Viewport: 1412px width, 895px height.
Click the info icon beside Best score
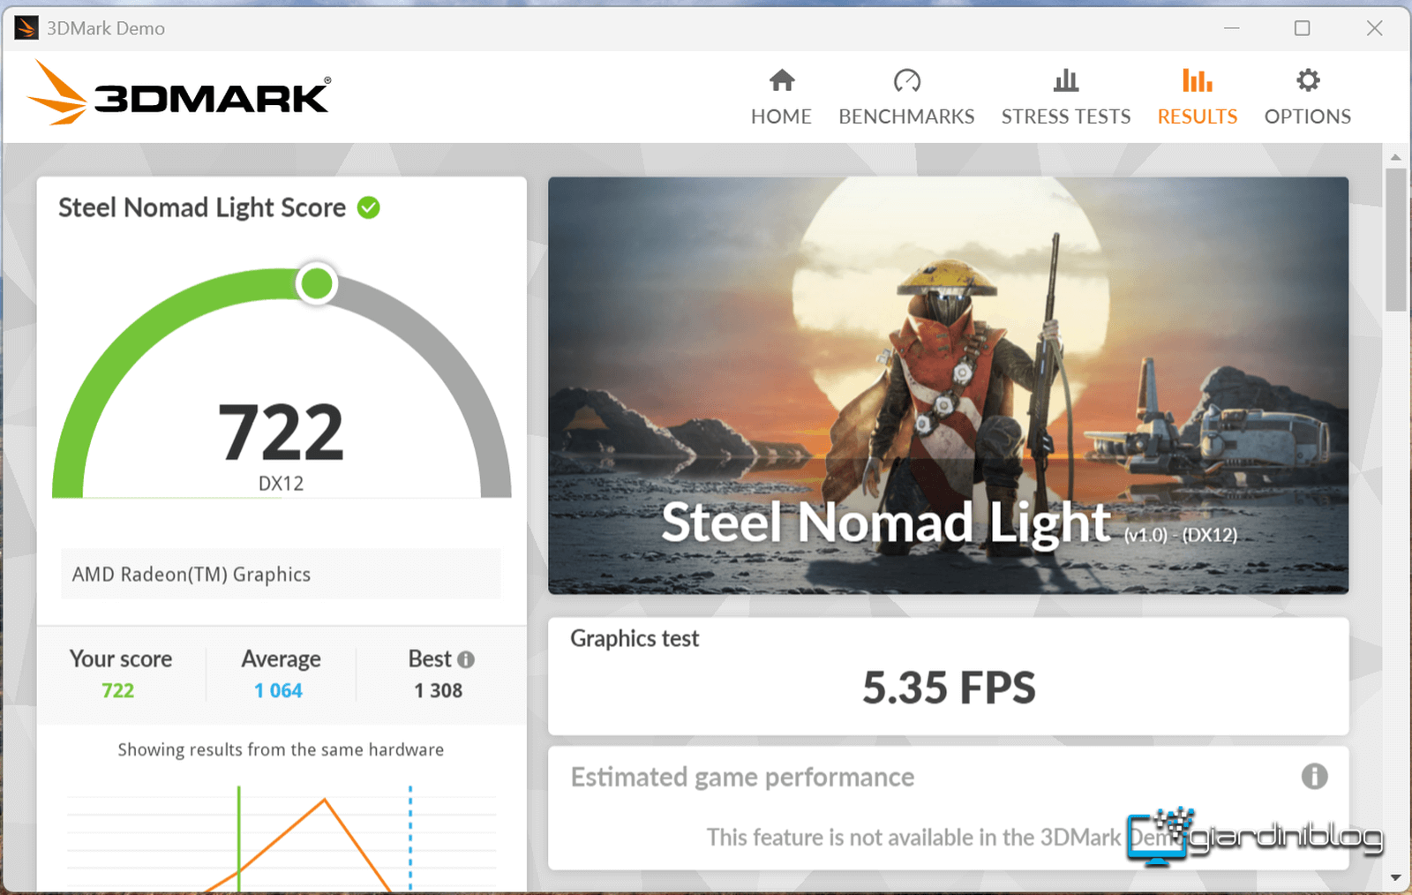point(466,659)
